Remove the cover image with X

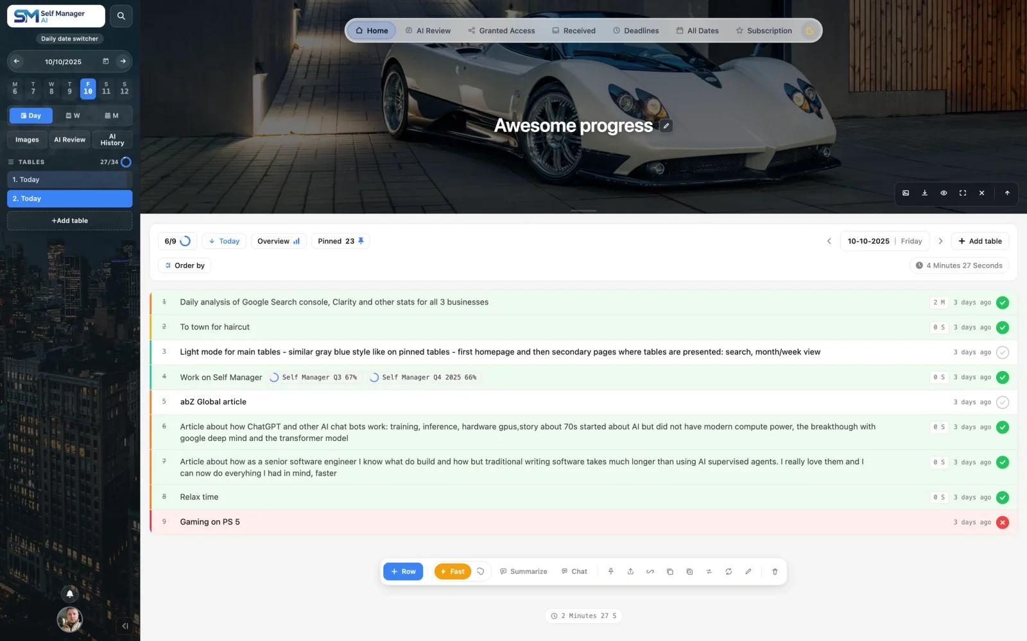coord(981,193)
